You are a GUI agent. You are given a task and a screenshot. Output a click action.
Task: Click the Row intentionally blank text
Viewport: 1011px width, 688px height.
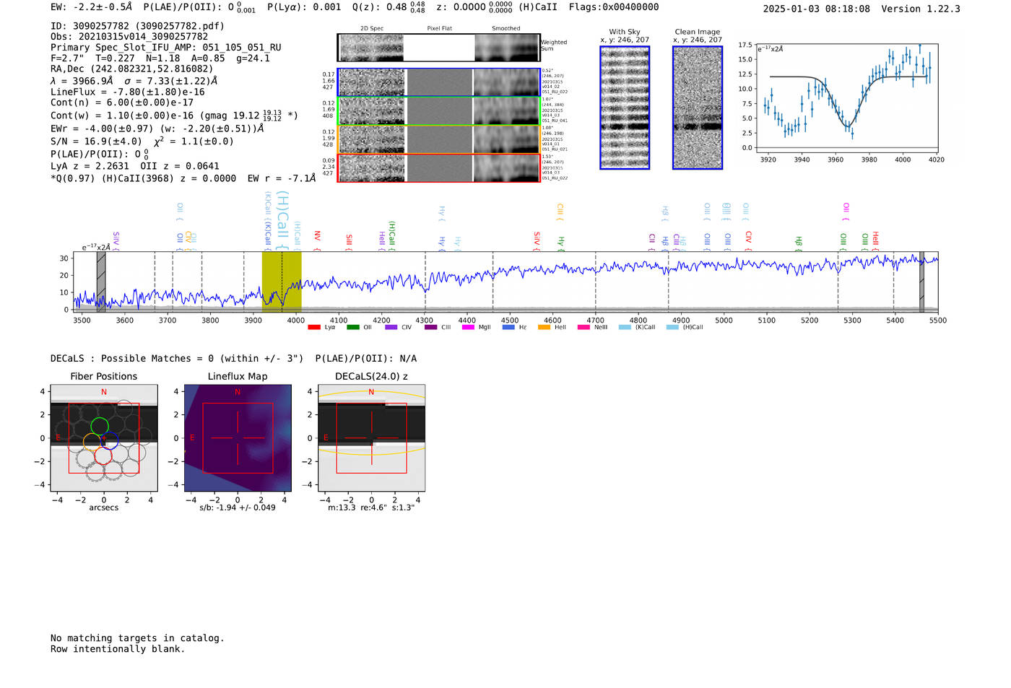point(118,649)
